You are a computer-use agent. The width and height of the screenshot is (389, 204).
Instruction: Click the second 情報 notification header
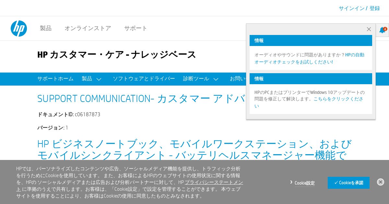pyautogui.click(x=311, y=79)
